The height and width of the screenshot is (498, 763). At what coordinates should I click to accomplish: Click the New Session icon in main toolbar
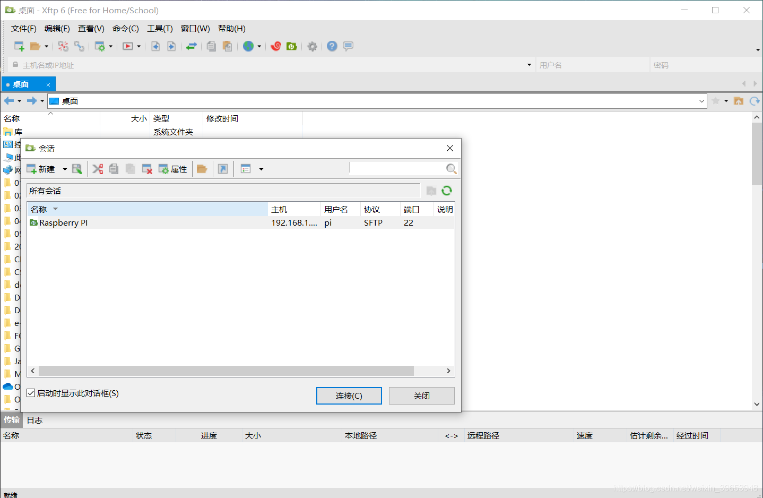click(19, 46)
